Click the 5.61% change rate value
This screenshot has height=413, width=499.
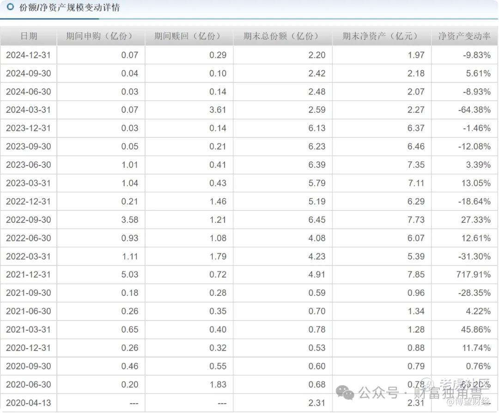click(x=478, y=74)
